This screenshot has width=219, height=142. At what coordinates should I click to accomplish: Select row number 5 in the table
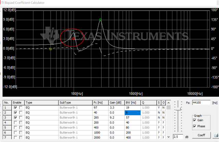click(7, 128)
